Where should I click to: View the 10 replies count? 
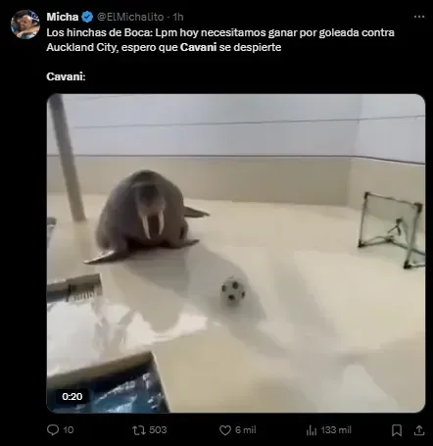(x=69, y=430)
